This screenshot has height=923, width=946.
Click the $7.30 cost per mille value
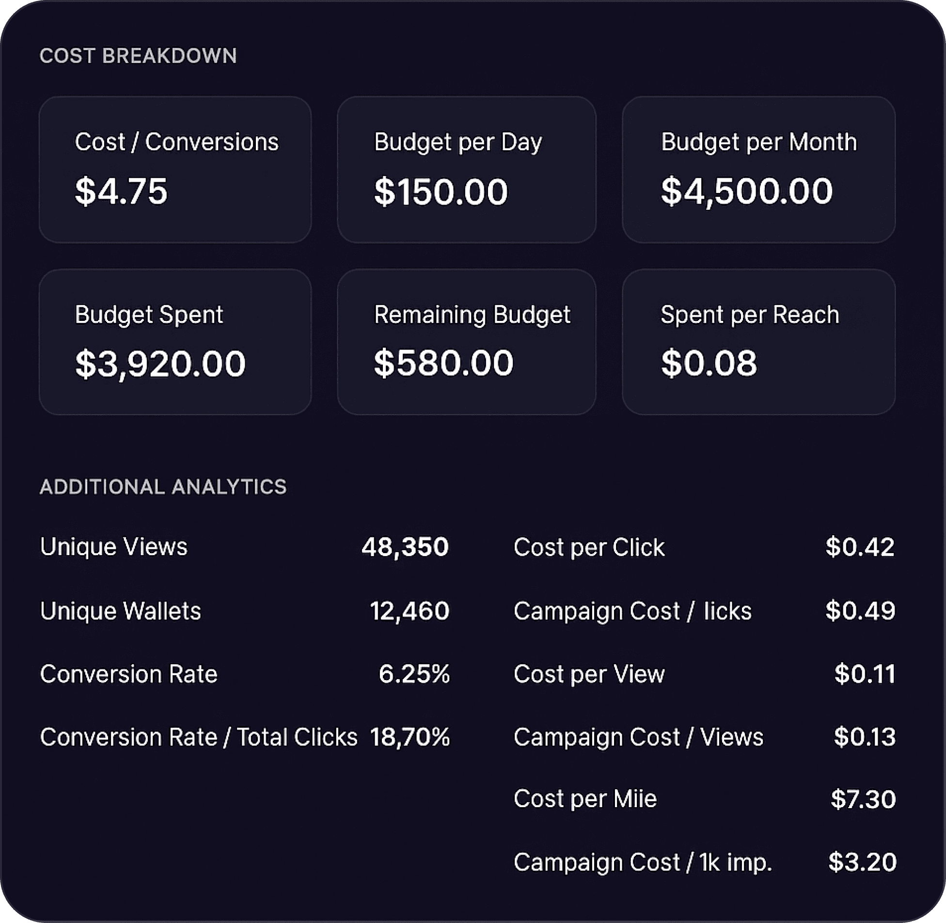(863, 799)
